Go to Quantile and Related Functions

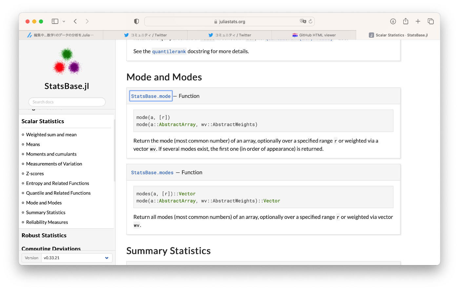click(58, 193)
